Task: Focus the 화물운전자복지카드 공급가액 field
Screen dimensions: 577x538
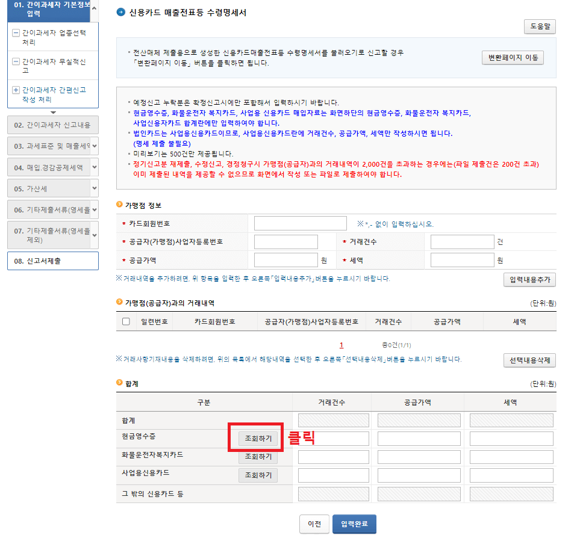Action: [419, 457]
